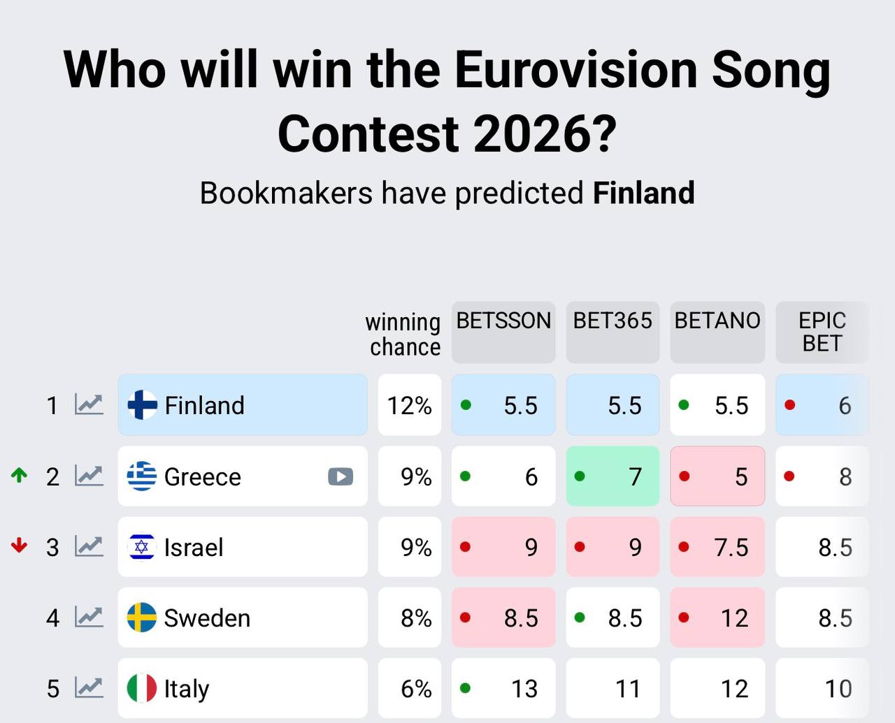Open the Greece country link
The height and width of the screenshot is (723, 895).
pyautogui.click(x=202, y=476)
